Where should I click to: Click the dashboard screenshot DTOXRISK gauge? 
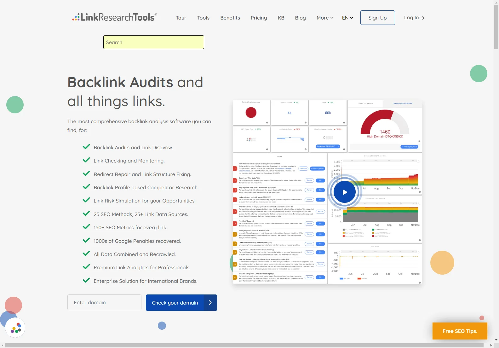click(x=385, y=123)
